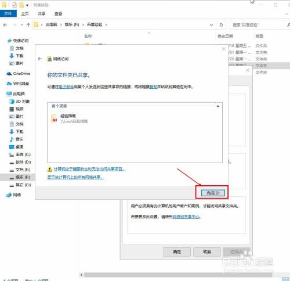This screenshot has width=290, height=281.
Task: Open 系统 (C:) drive in sidebar
Action: pyautogui.click(x=20, y=154)
